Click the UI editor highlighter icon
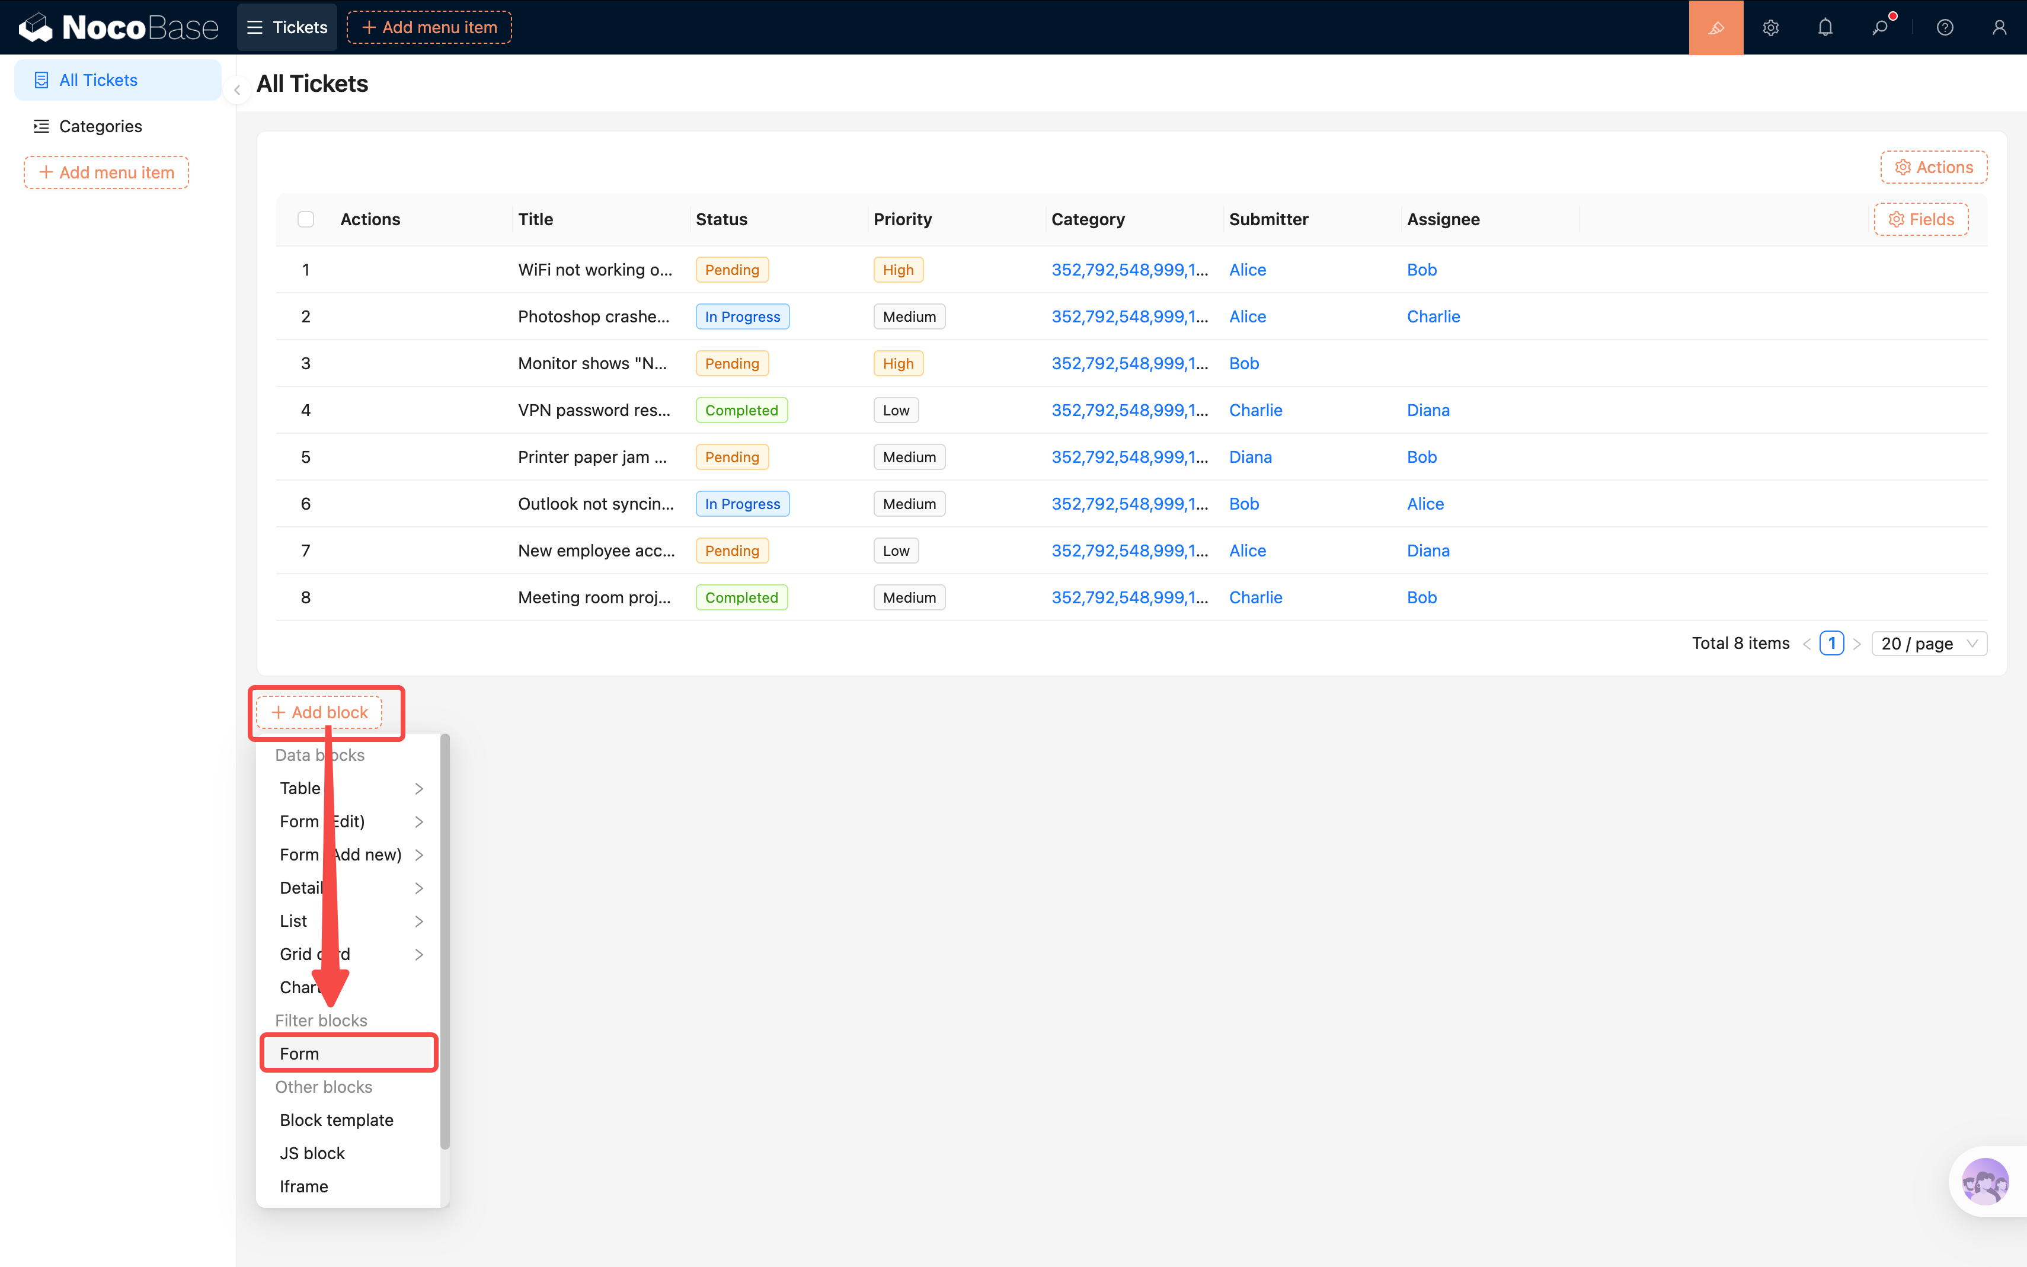The image size is (2027, 1267). [1715, 28]
